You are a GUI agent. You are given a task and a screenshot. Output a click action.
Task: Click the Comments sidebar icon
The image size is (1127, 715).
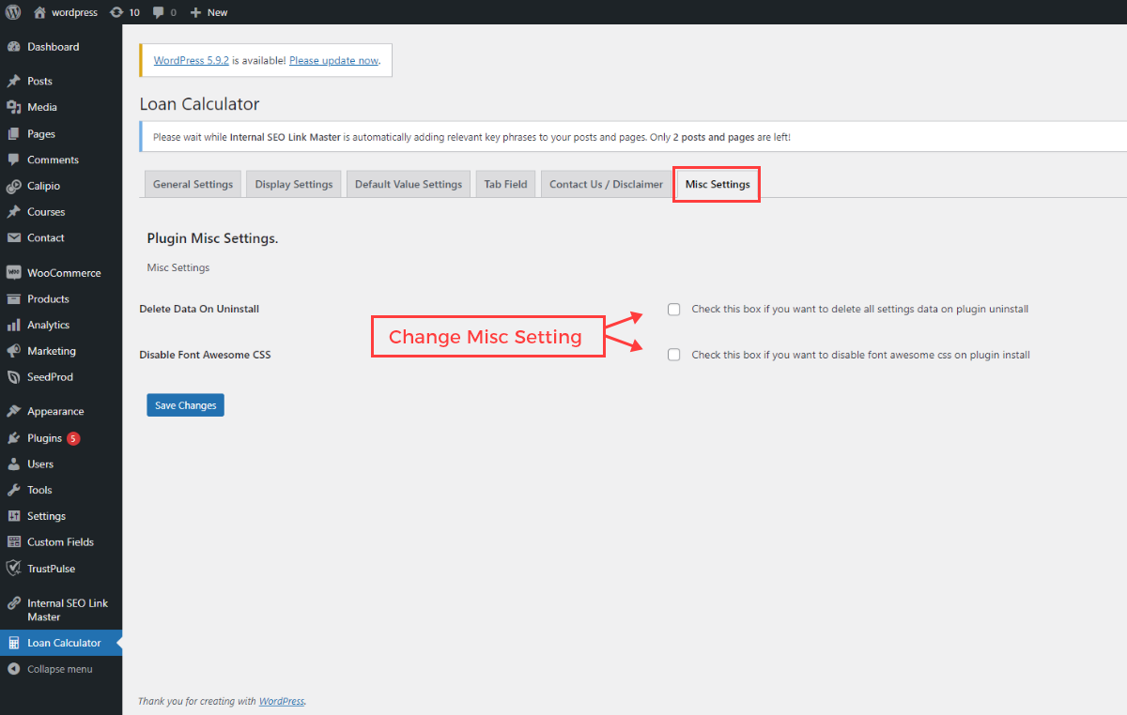click(x=13, y=160)
